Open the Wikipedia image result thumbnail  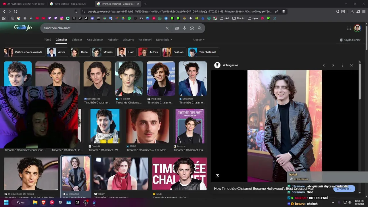pos(161,78)
